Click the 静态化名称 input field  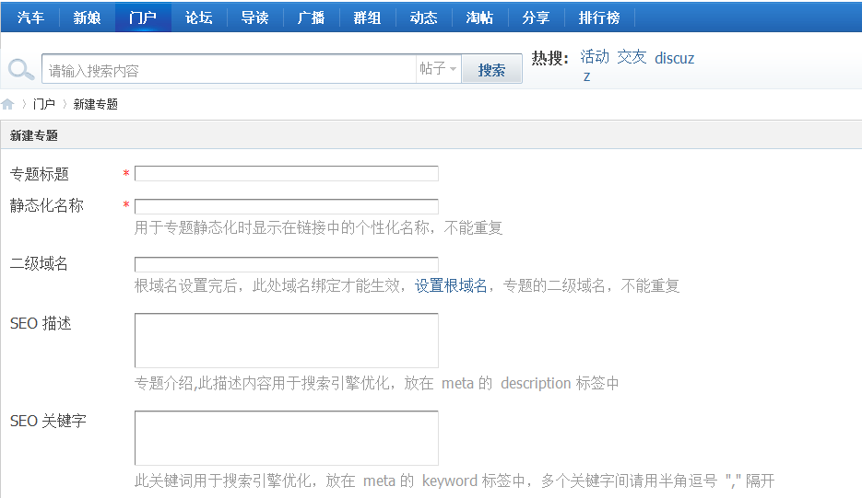click(286, 206)
